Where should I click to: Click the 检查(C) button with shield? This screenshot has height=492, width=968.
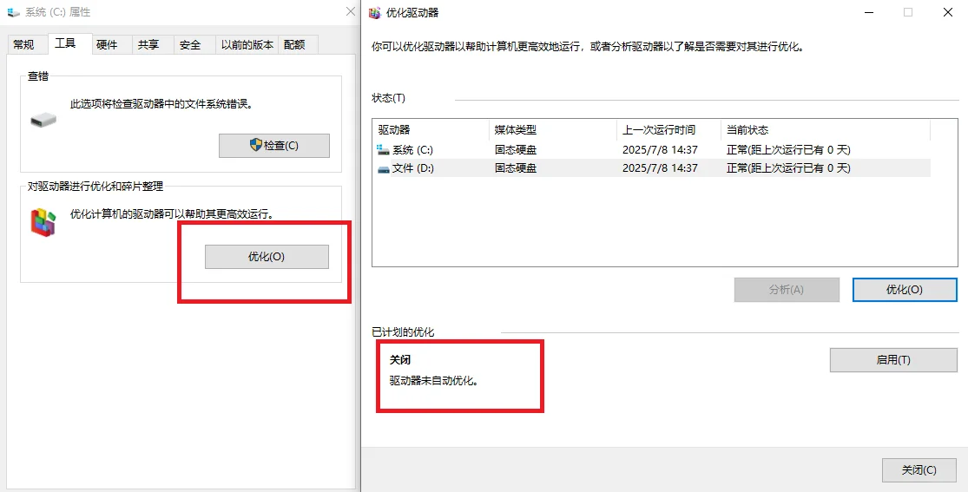(x=274, y=146)
